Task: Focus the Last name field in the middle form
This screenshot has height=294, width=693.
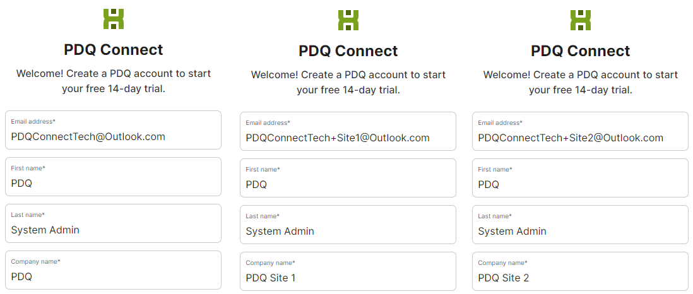Action: (x=348, y=225)
